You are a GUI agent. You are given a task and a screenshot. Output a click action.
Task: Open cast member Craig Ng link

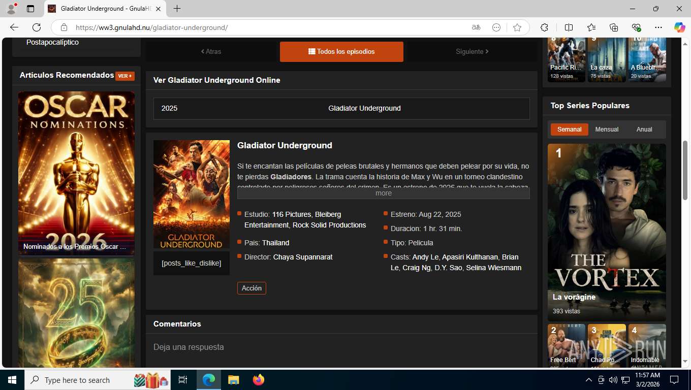[416, 268]
